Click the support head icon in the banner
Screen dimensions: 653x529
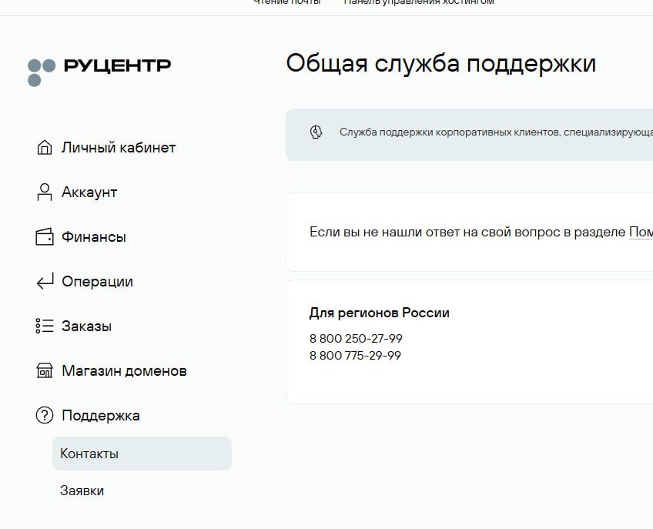coord(316,132)
